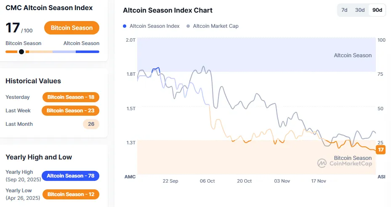The height and width of the screenshot is (207, 391).
Task: Click the gray Altcoin Market Cap legend dot
Action: coord(188,26)
